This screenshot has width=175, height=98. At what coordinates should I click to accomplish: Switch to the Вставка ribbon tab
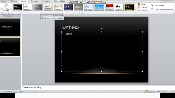pyautogui.click(x=14, y=1)
